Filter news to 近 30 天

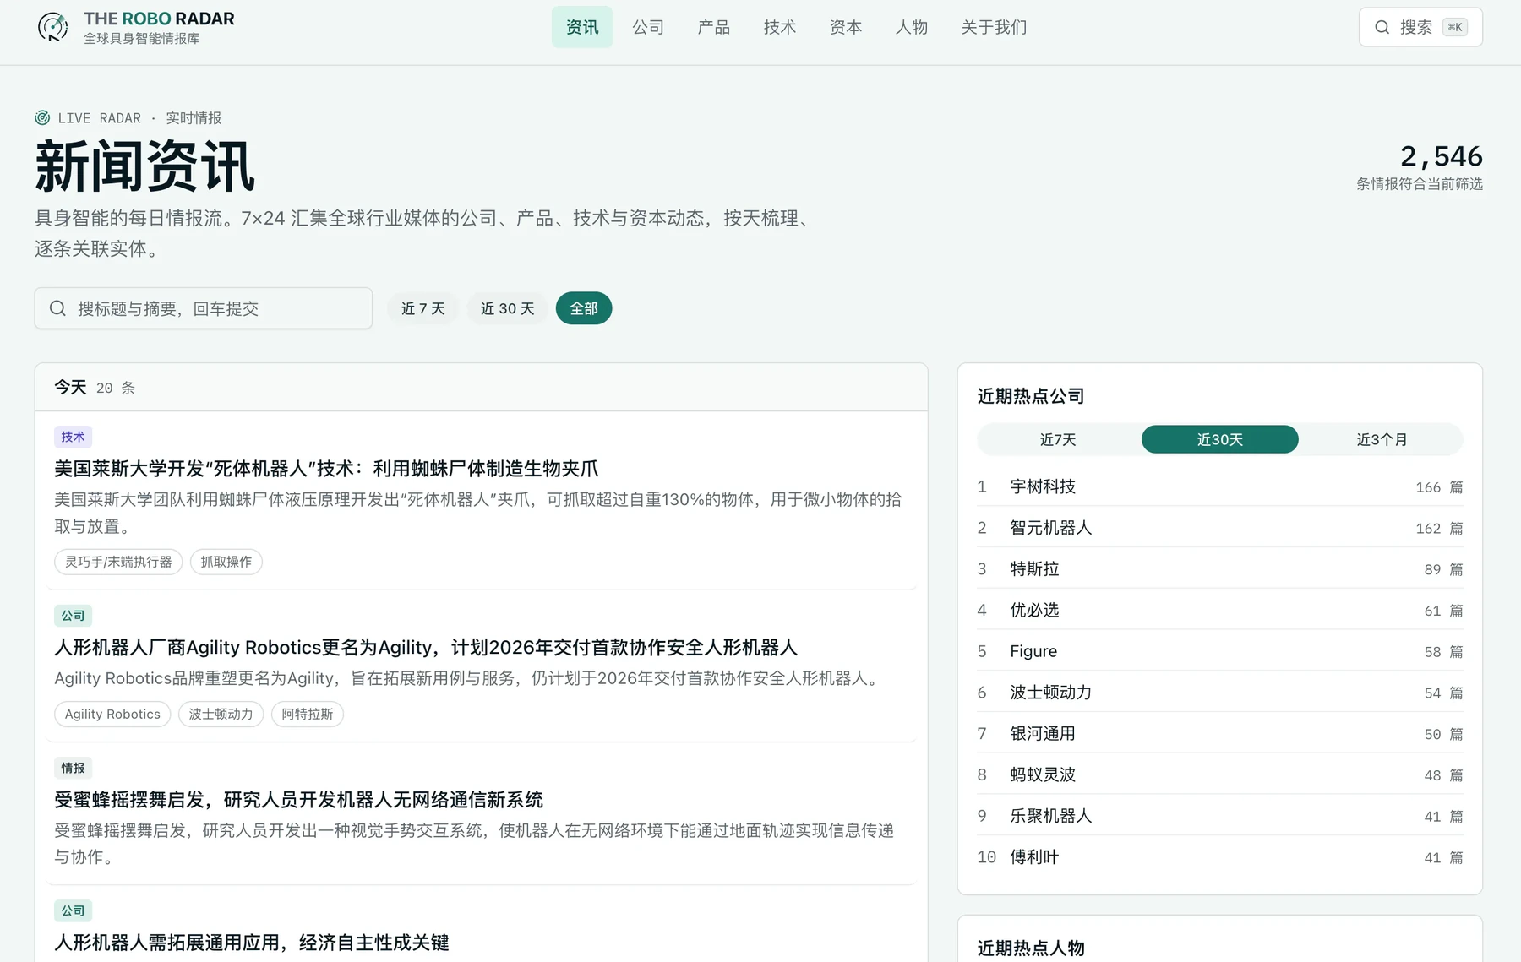pos(507,308)
